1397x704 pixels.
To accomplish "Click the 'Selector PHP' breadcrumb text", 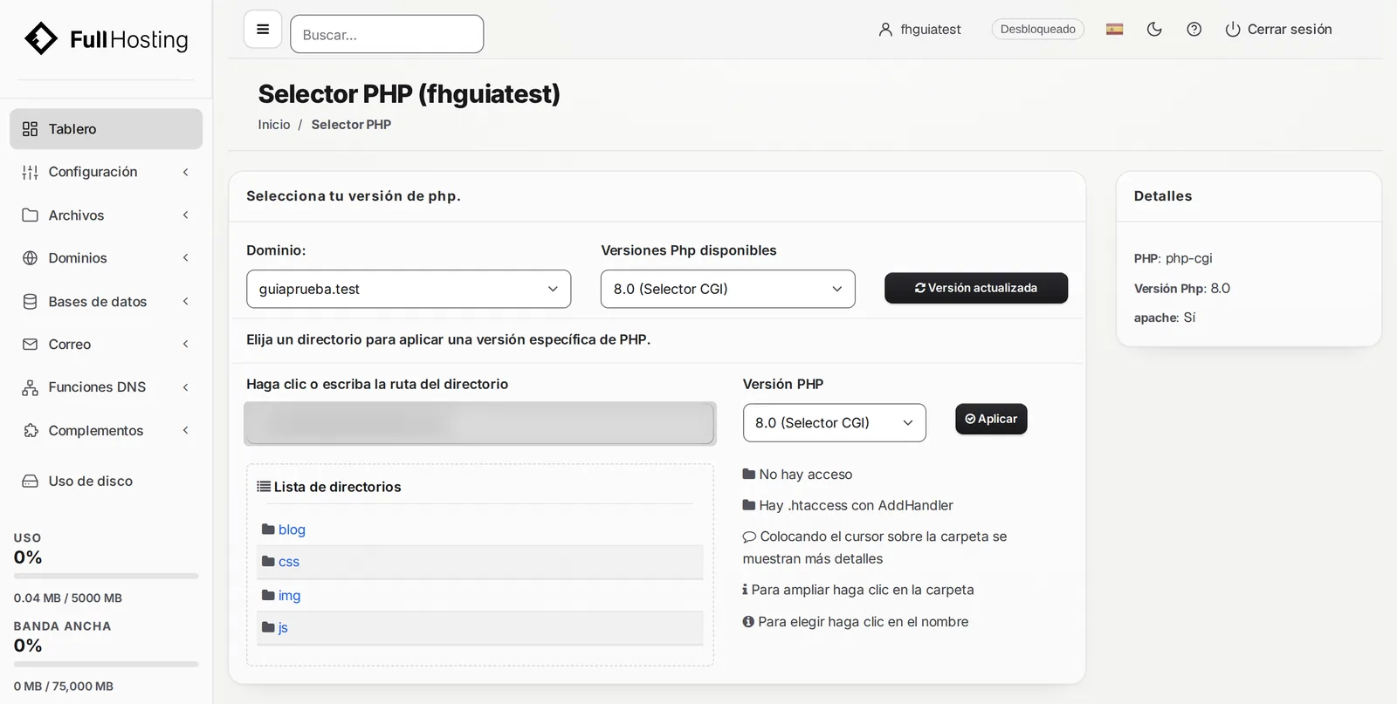I will pyautogui.click(x=351, y=125).
